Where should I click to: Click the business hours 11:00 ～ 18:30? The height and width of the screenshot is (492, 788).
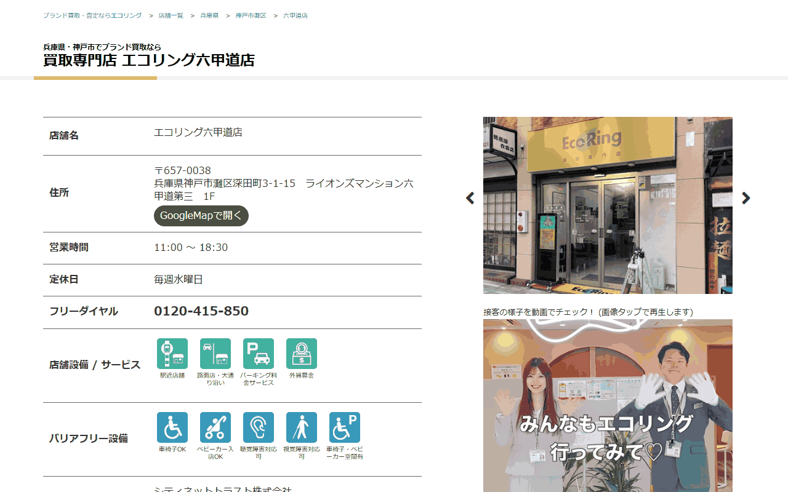click(191, 247)
